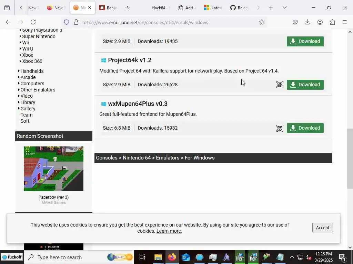
Task: Show QR code for wxMupen64Plus v0.3
Action: point(280,128)
